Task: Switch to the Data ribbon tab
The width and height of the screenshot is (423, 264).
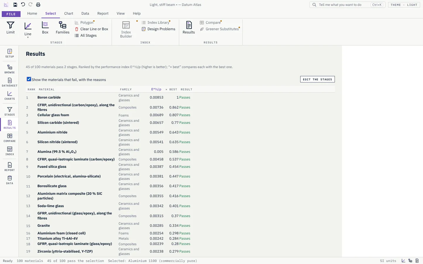Action: 85,13
